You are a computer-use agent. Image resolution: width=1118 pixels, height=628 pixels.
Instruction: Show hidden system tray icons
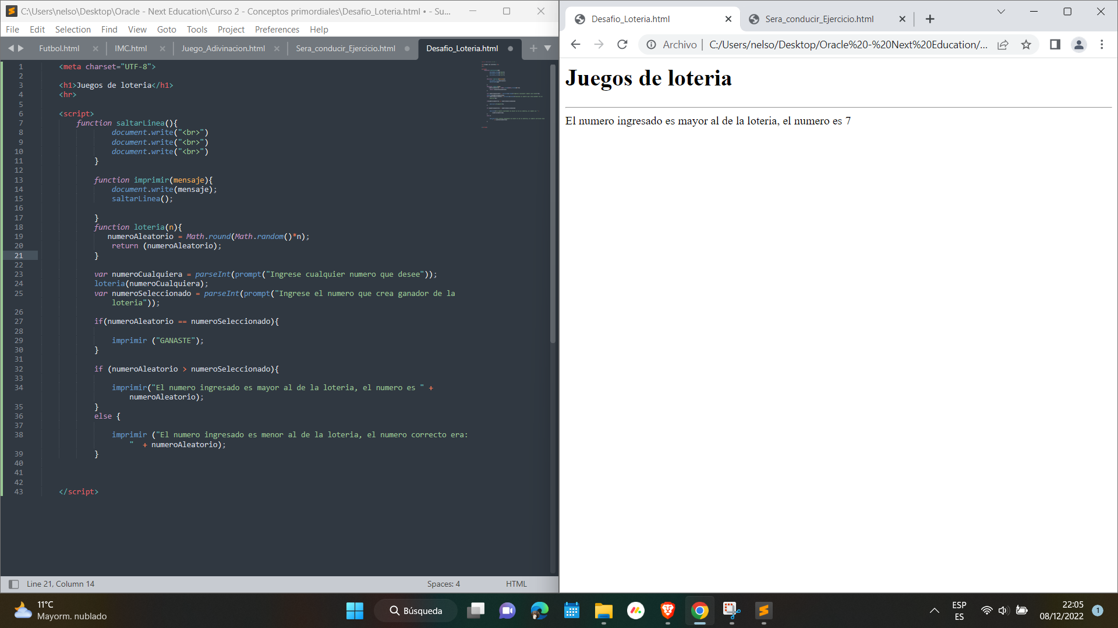tap(934, 611)
